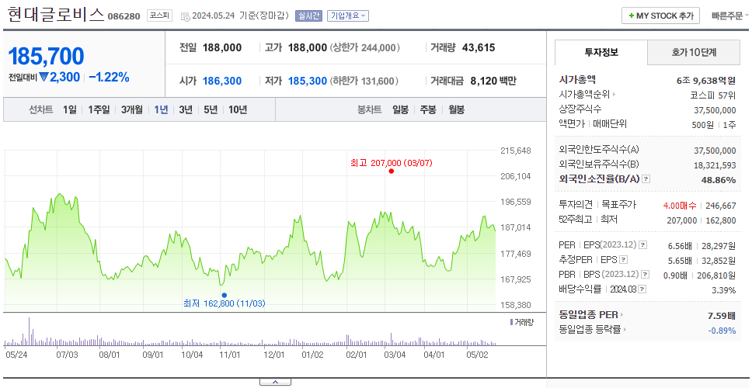Viewport: 752px width, 388px height.
Task: Click the 215,648 price axis label
Action: (516, 151)
